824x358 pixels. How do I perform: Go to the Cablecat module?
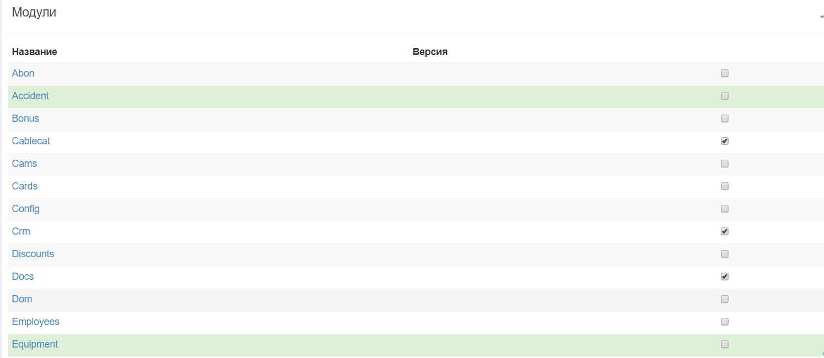point(31,141)
